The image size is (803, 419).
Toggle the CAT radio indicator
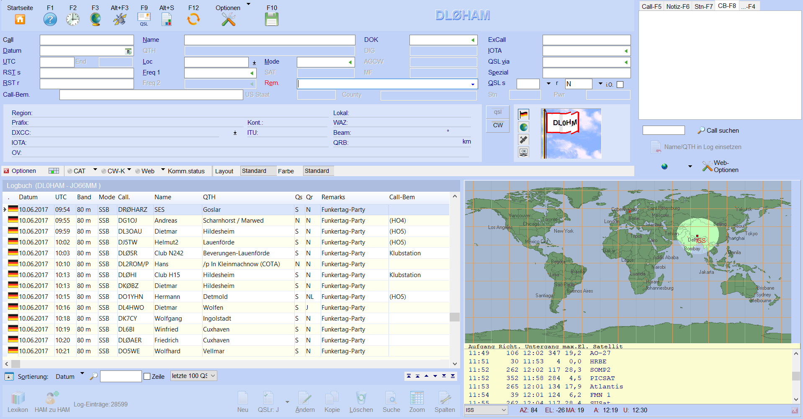(70, 171)
